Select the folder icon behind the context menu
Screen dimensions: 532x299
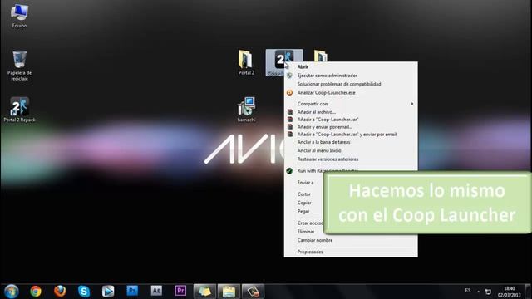coord(321,56)
